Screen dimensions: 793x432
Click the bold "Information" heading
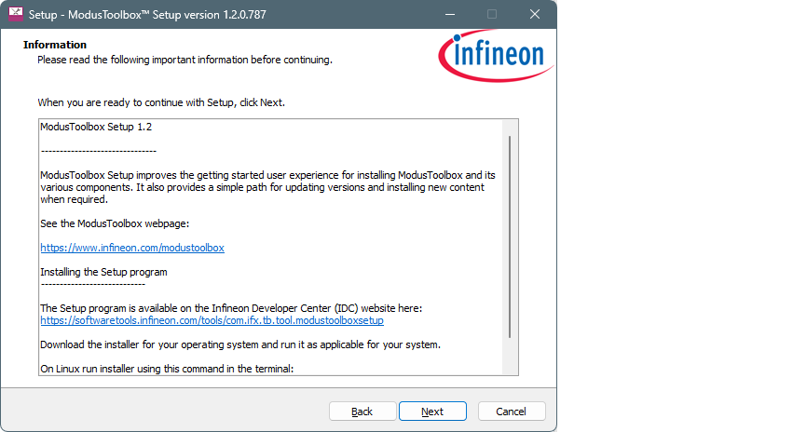[55, 45]
